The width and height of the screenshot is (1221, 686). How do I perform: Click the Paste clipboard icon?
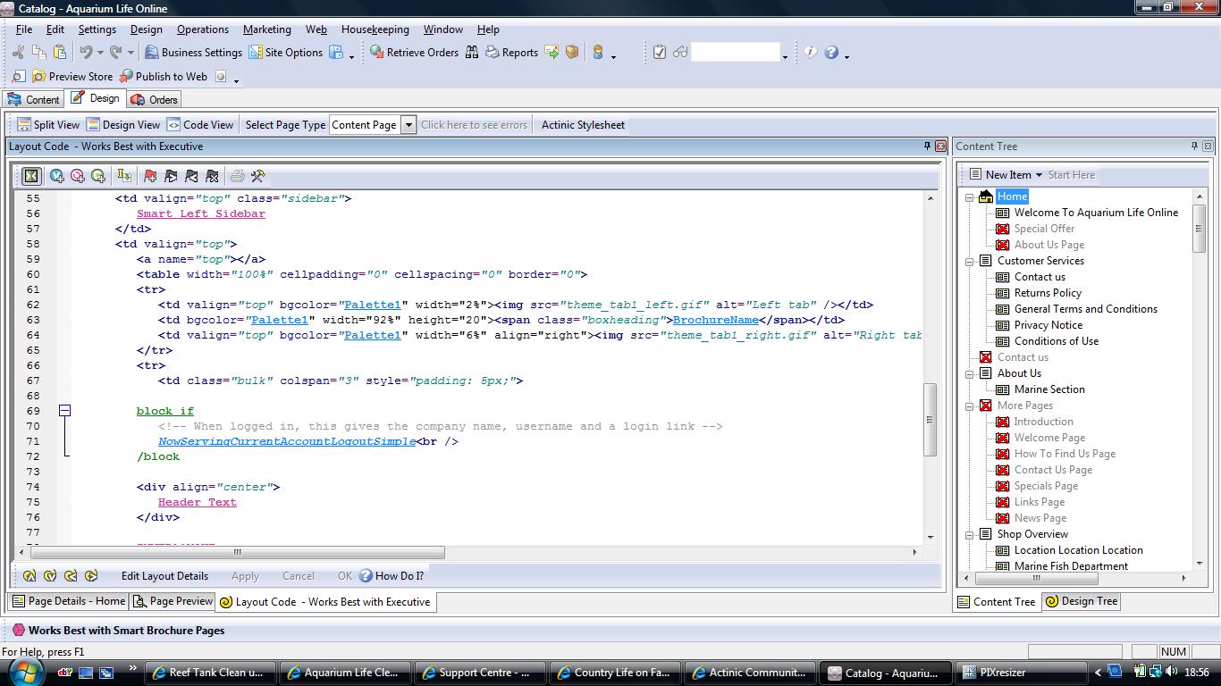(x=59, y=53)
